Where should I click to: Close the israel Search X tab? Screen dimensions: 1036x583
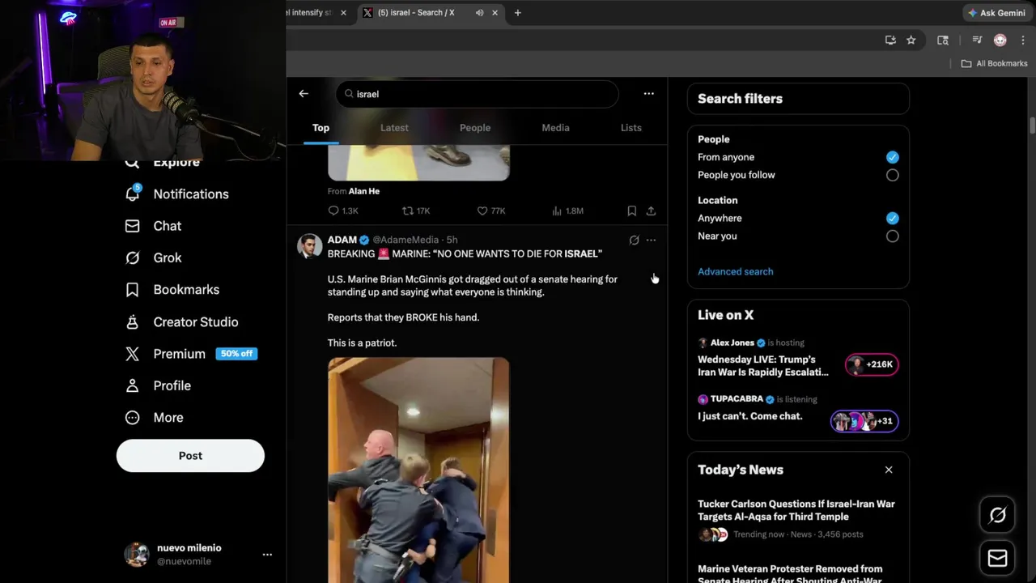(495, 13)
